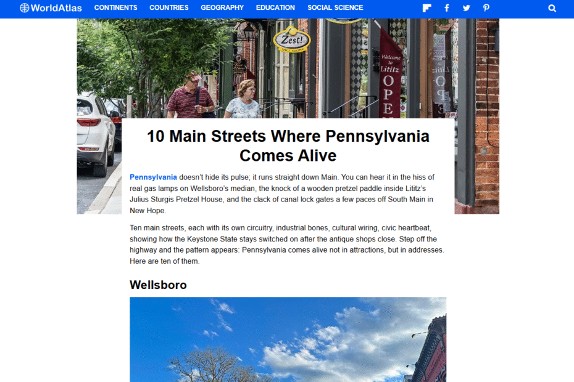Follow the blue Pennsylvania link
574x382 pixels.
154,177
